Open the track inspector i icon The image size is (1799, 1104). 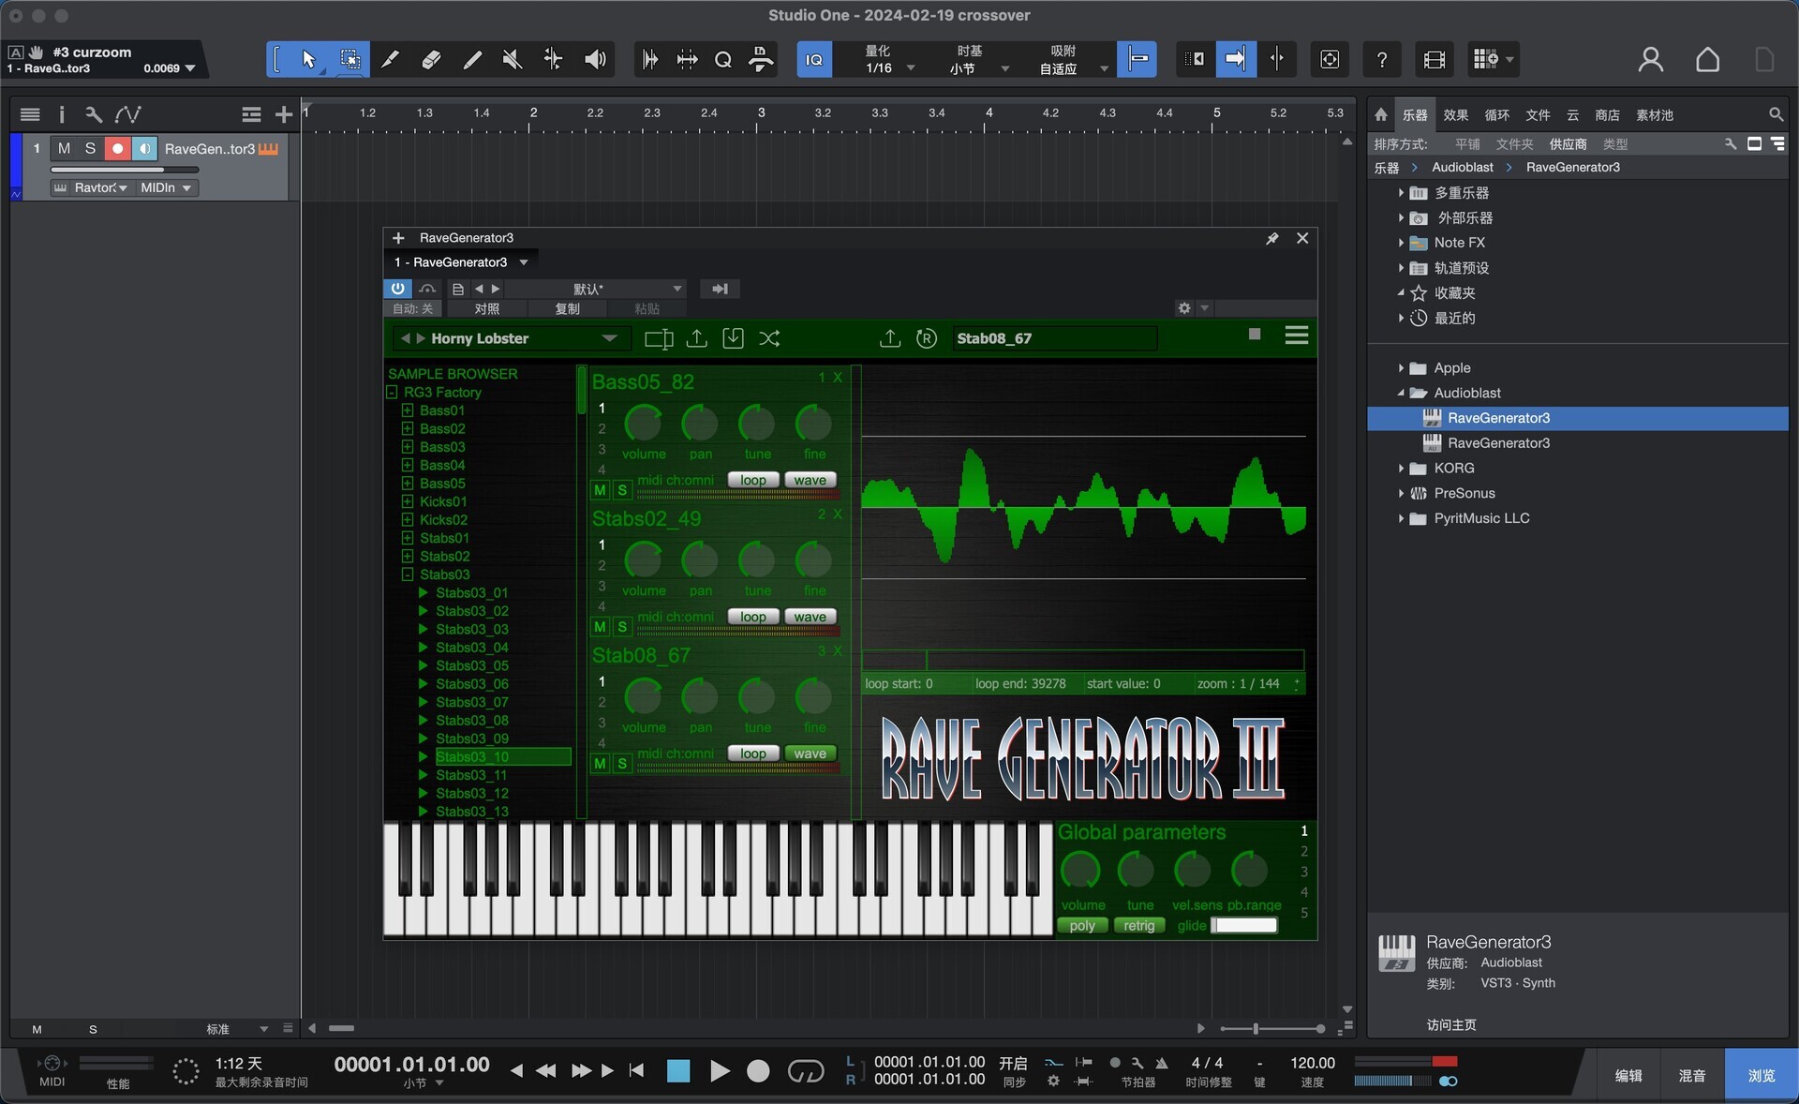(62, 114)
